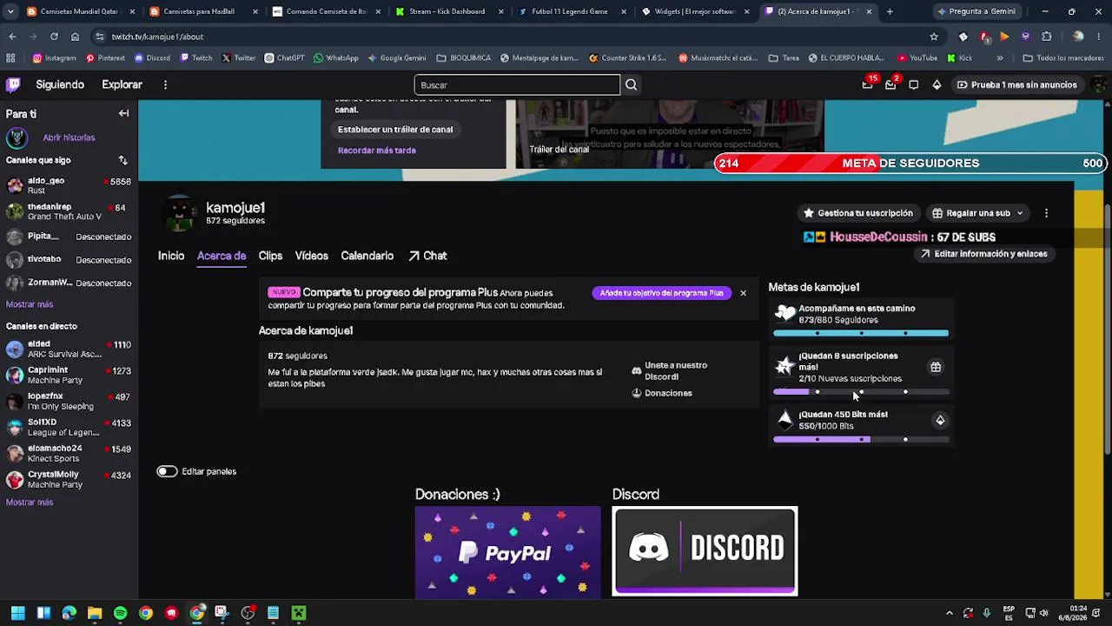Open the Donaciones link
Screen dimensions: 1112x626
662,393
